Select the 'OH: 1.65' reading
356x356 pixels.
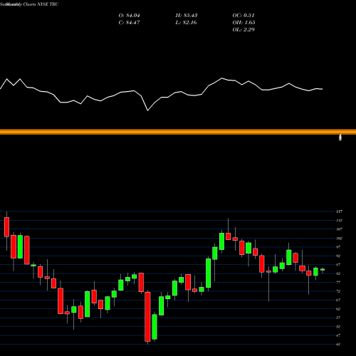point(244,23)
